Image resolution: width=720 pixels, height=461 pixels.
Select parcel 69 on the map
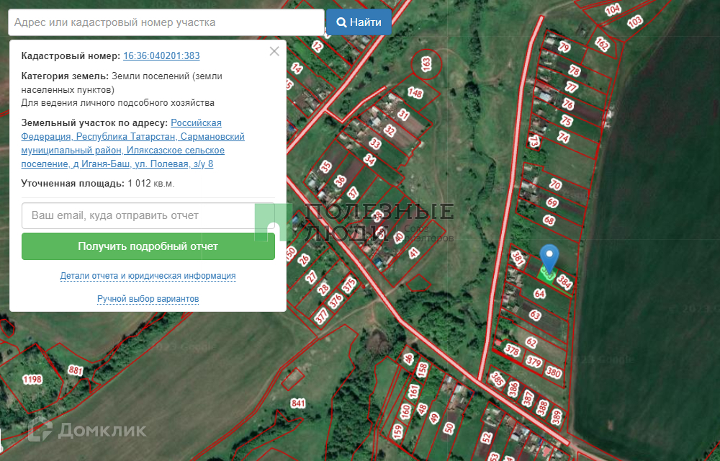[552, 202]
